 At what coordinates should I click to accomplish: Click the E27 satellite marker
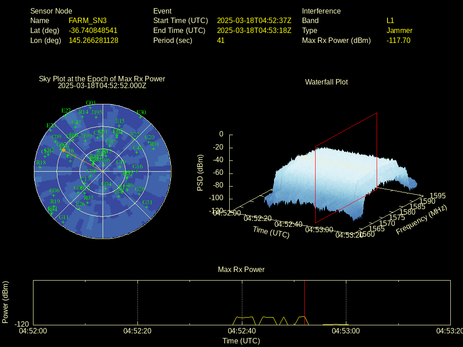pos(66,115)
